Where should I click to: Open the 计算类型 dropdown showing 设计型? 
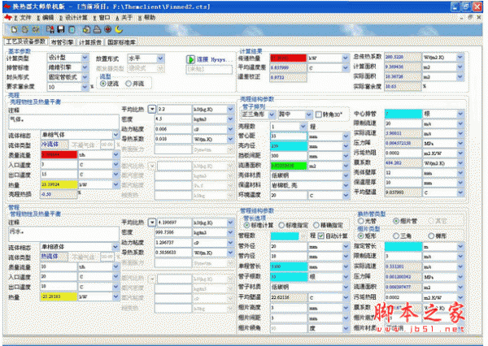[x=85, y=58]
